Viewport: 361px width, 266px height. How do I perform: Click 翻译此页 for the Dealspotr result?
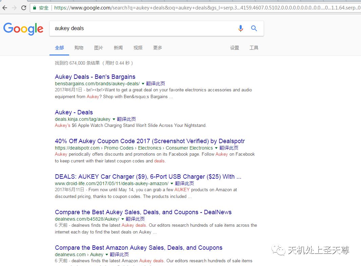[x=229, y=148]
